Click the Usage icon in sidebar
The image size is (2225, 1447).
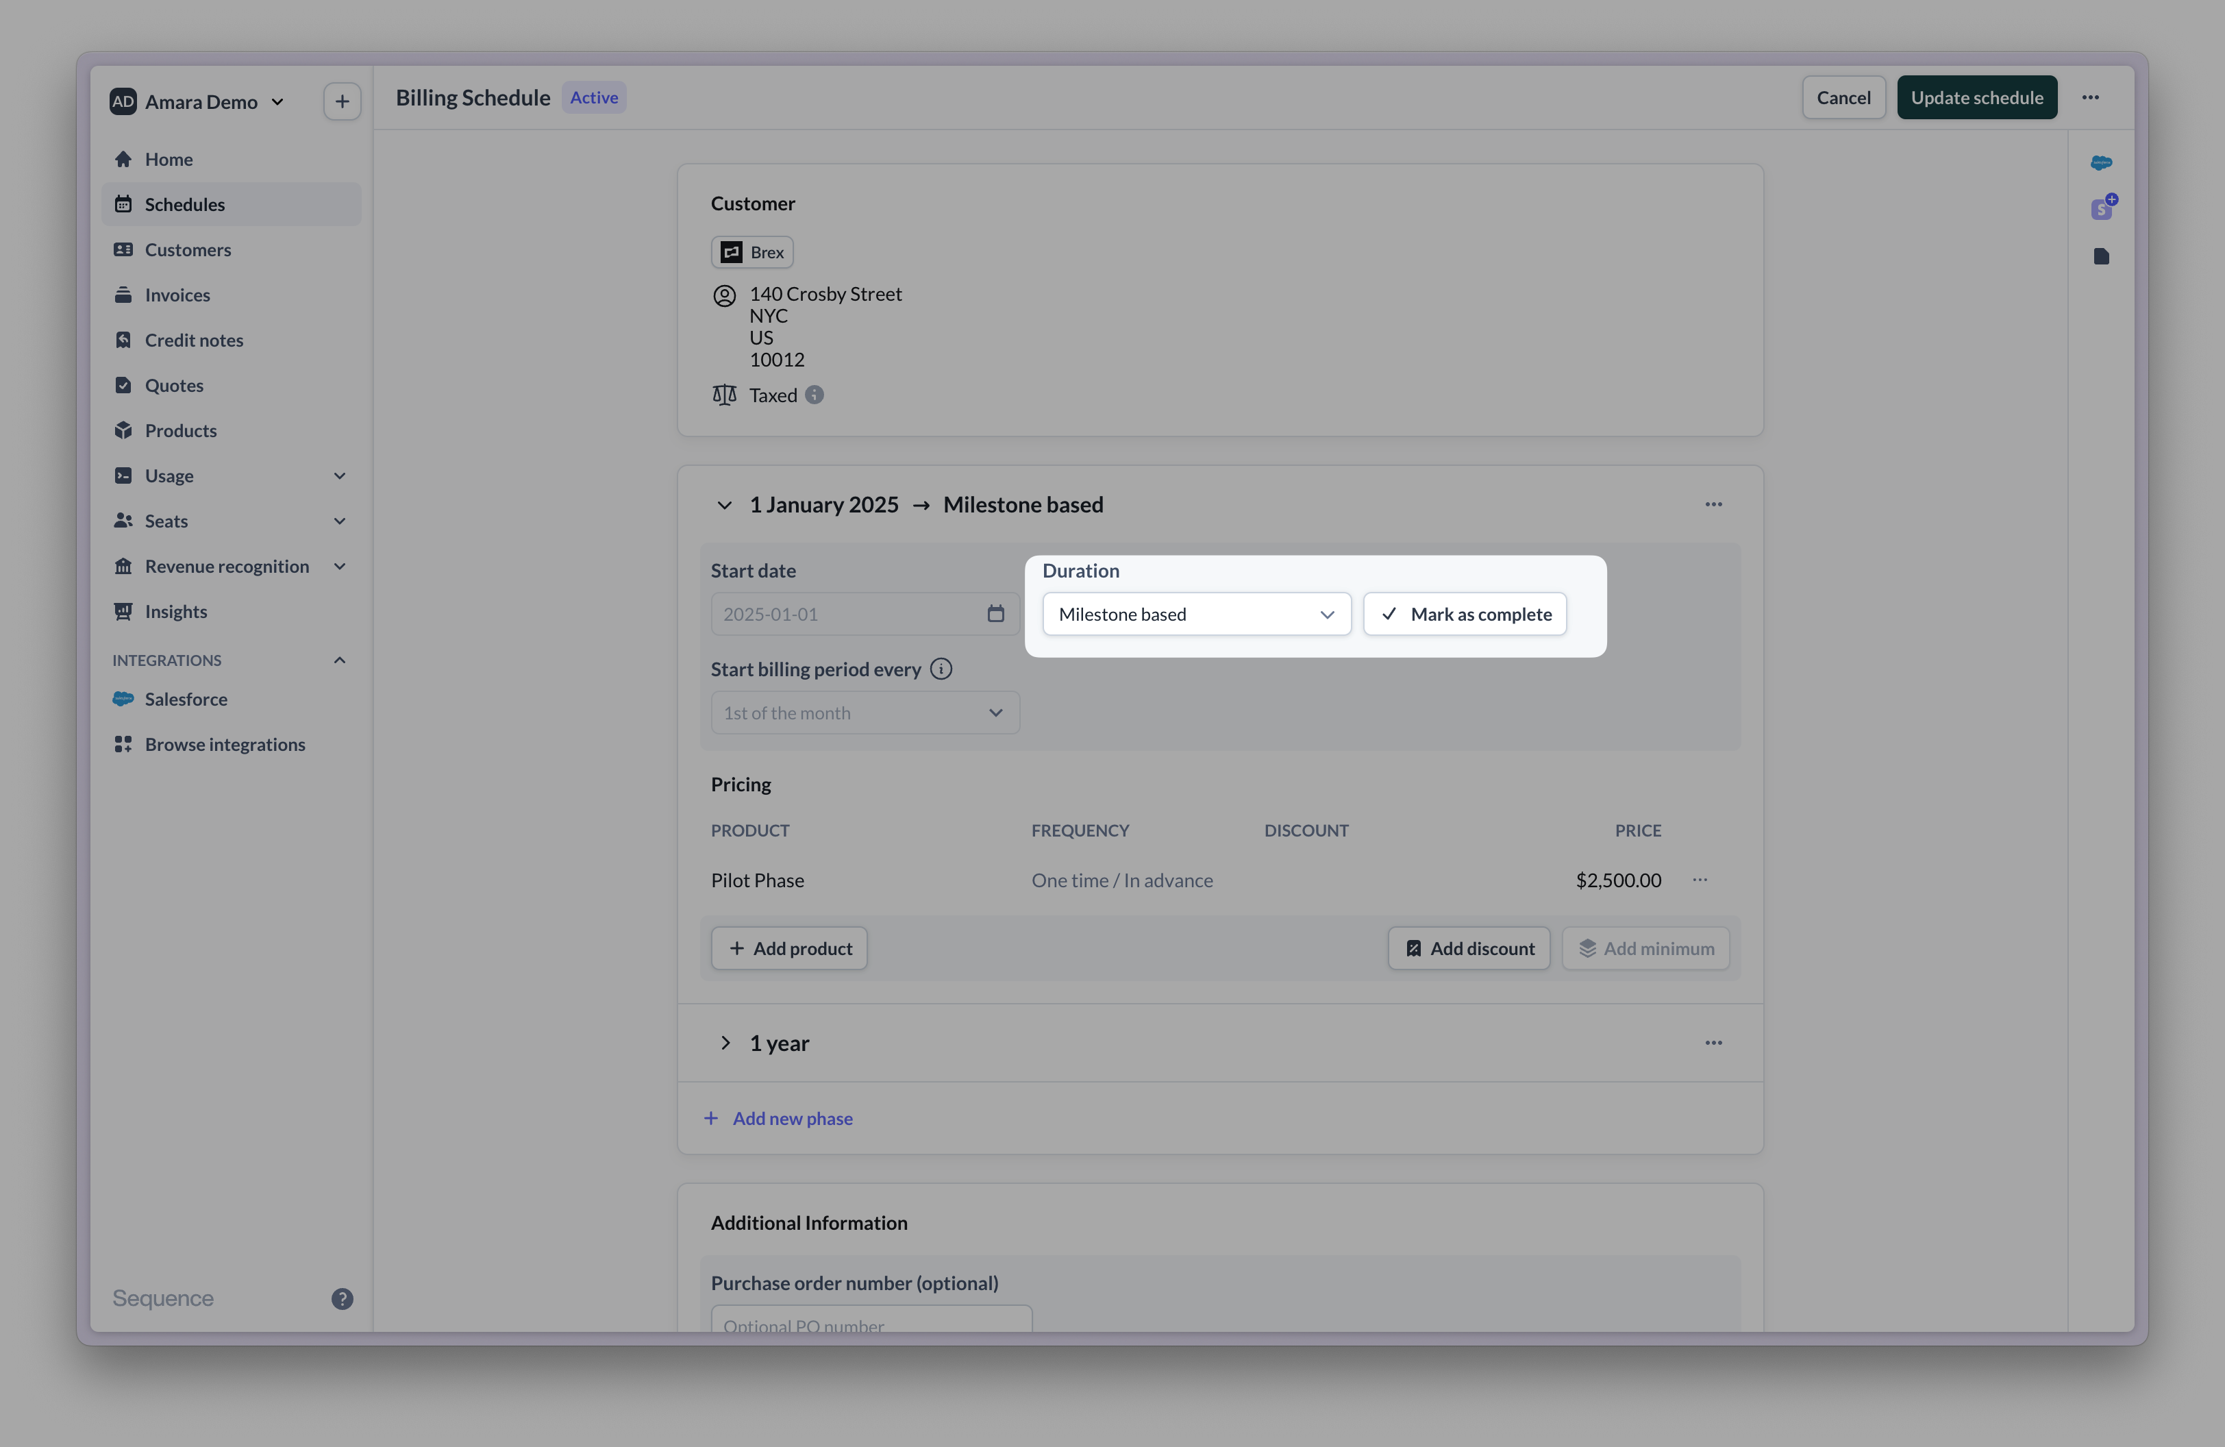tap(123, 475)
